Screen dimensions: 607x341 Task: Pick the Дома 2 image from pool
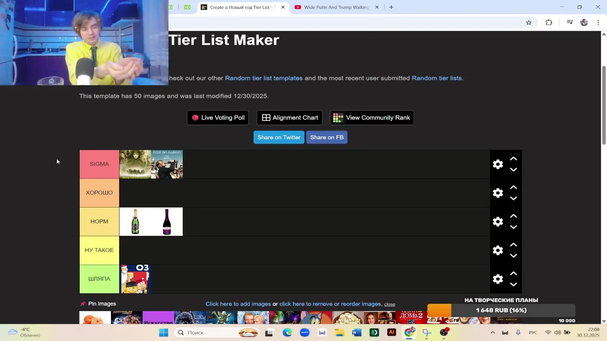point(411,317)
